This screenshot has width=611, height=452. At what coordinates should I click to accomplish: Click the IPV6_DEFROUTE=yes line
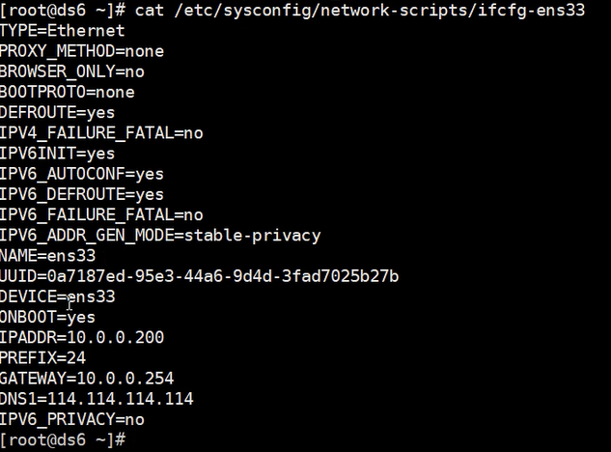(82, 194)
